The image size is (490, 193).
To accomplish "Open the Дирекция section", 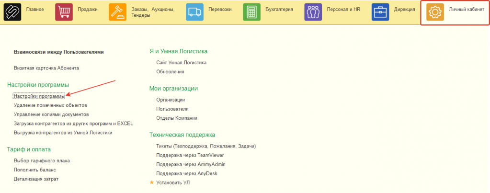I will tap(404, 10).
